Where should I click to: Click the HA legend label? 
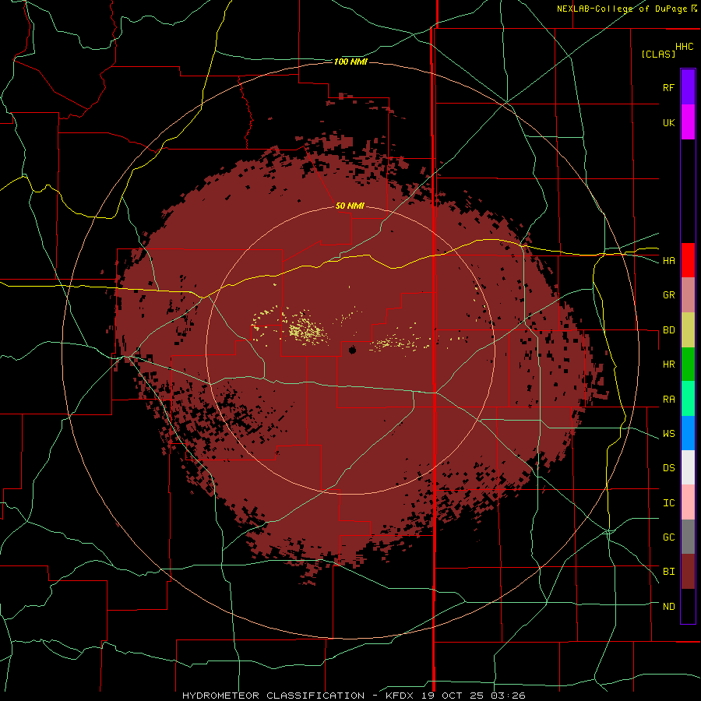668,260
